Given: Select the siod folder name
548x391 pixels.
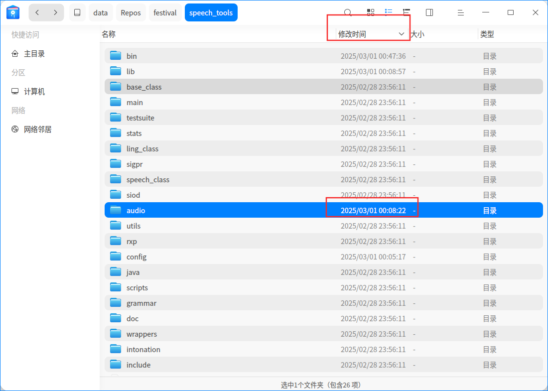Looking at the screenshot, I should click(133, 195).
